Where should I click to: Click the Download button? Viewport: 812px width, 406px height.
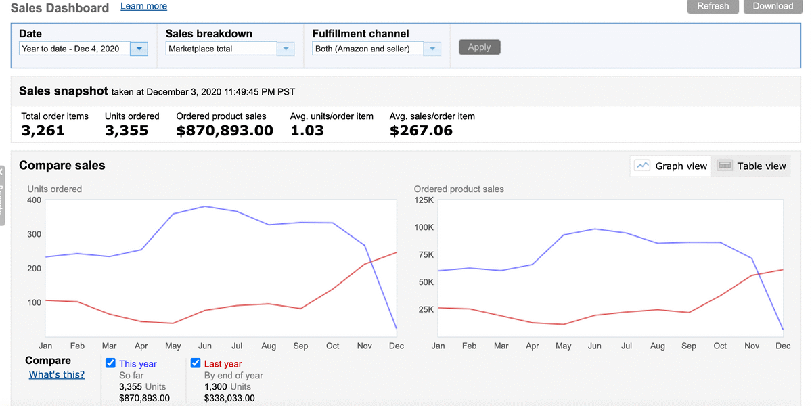tap(772, 6)
